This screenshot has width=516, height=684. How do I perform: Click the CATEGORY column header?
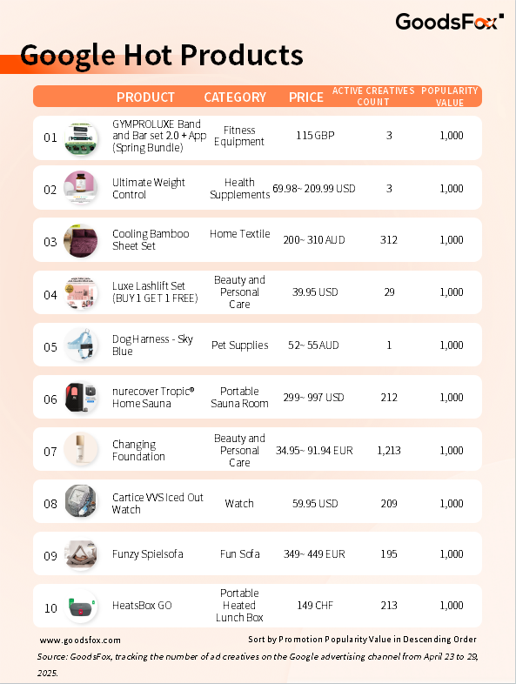coord(235,97)
